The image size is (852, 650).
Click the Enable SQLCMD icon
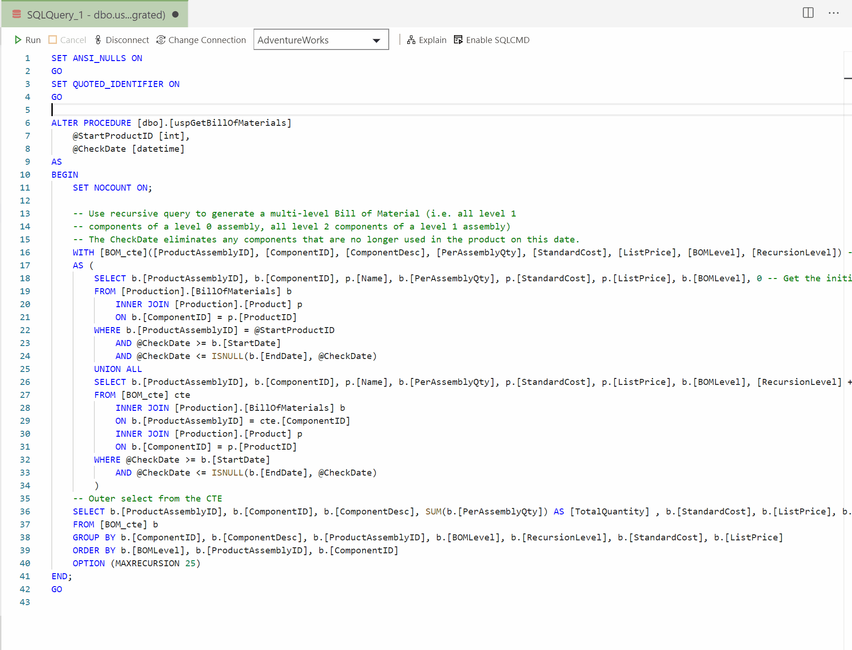coord(458,40)
